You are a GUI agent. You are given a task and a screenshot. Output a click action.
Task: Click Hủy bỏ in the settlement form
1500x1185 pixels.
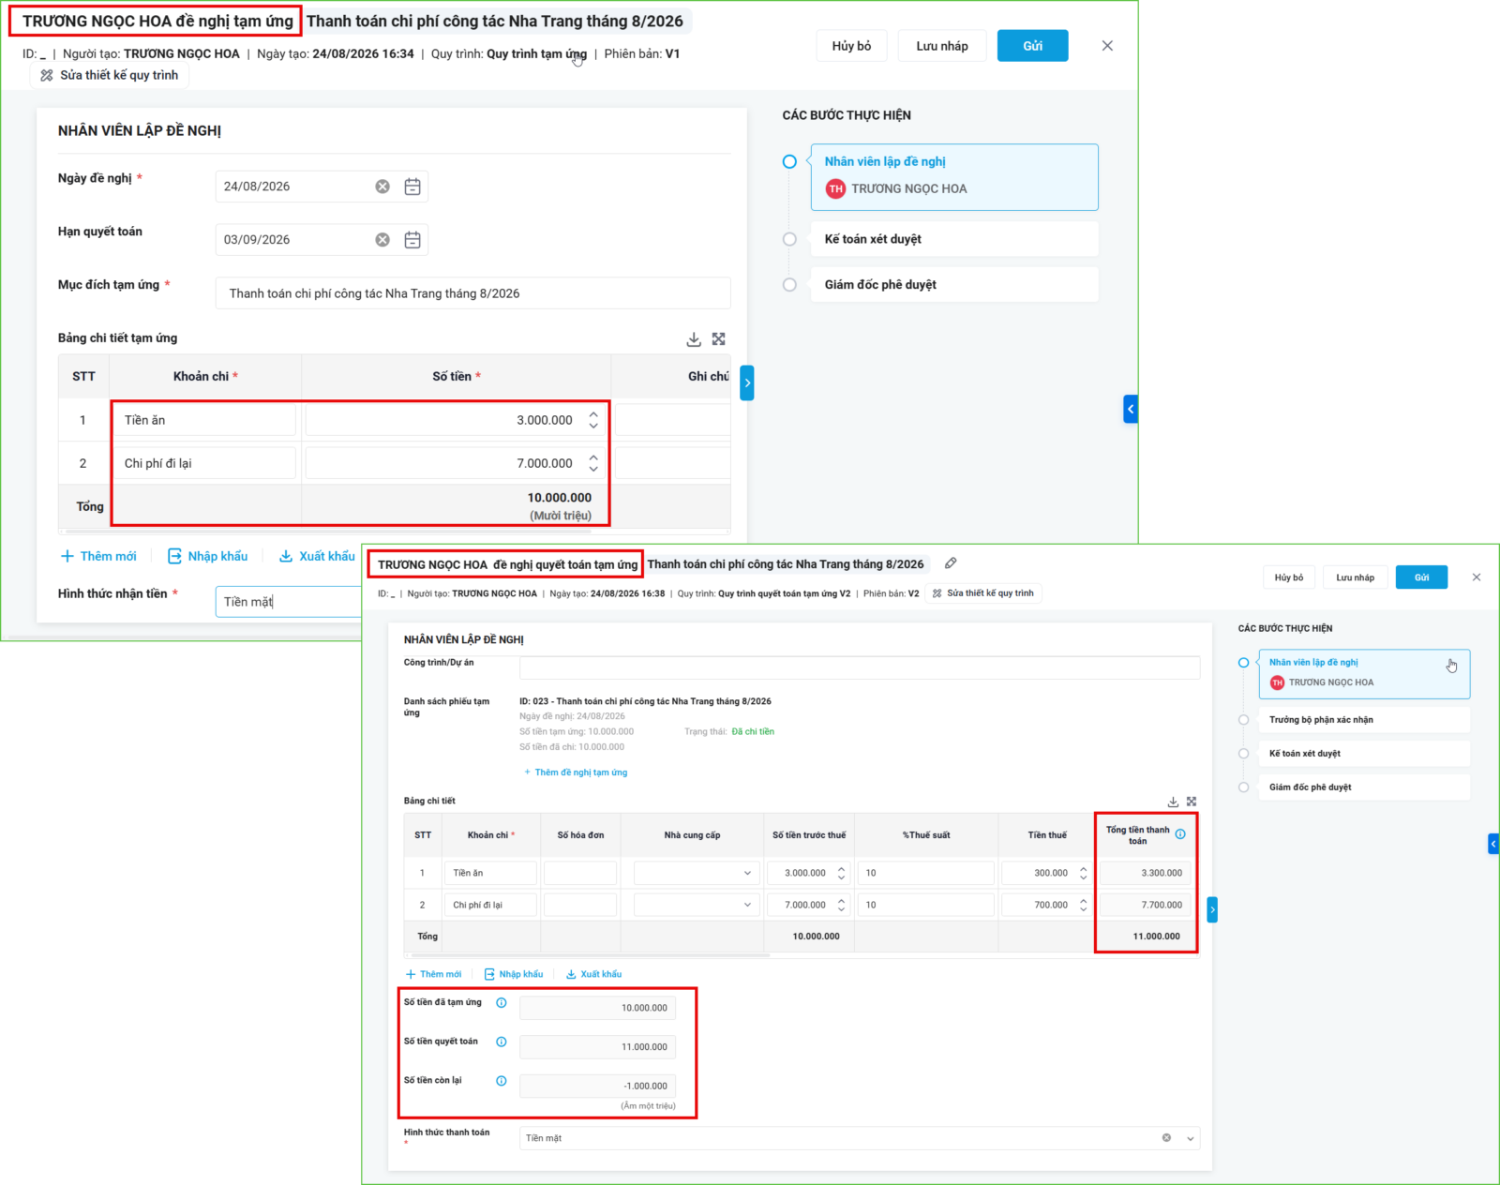pyautogui.click(x=1289, y=577)
